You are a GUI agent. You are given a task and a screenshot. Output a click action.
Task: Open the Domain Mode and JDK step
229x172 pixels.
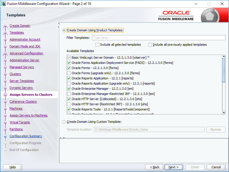25,46
